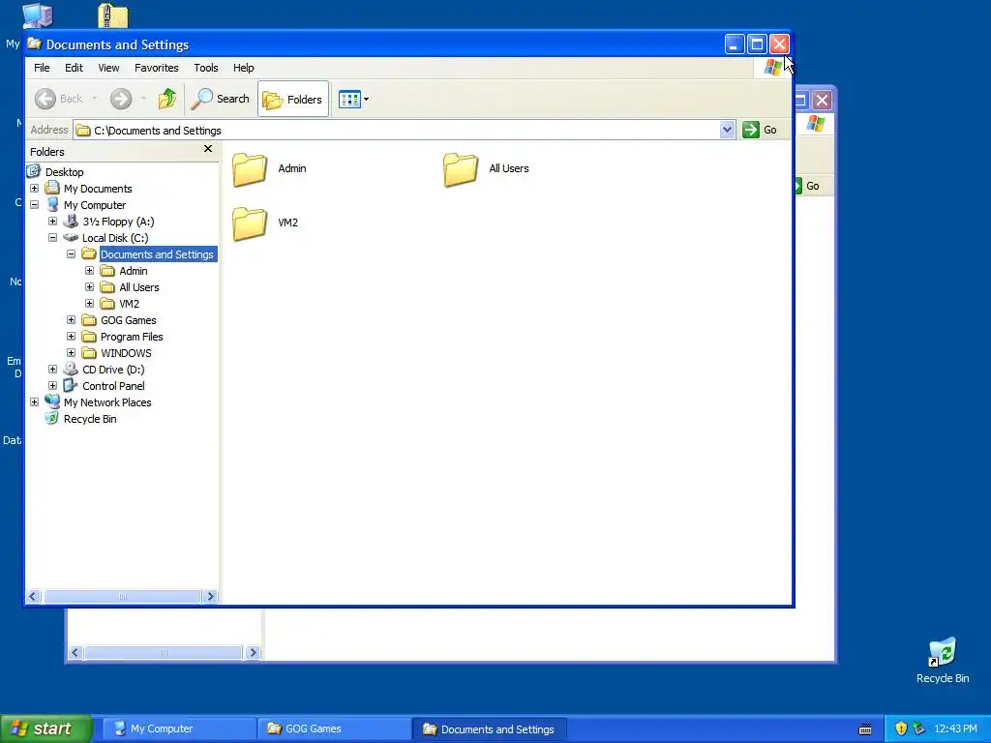Viewport: 991px width, 743px height.
Task: Select CD Drive (D:) icon in tree
Action: 71,369
